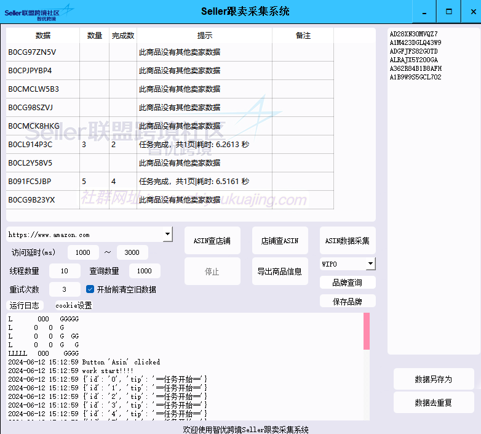
Task: Open the amazon.com site dropdown
Action: tap(167, 234)
